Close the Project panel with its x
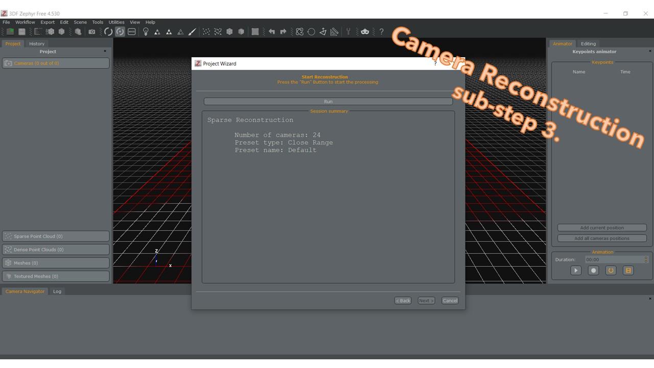The image size is (654, 368). point(105,51)
